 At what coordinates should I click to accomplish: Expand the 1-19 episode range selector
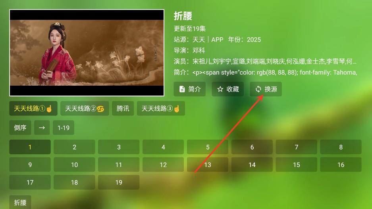coord(64,128)
